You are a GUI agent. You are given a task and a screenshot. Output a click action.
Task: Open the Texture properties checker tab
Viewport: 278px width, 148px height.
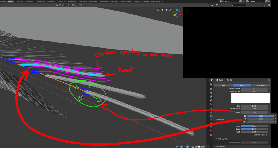[x=211, y=135]
